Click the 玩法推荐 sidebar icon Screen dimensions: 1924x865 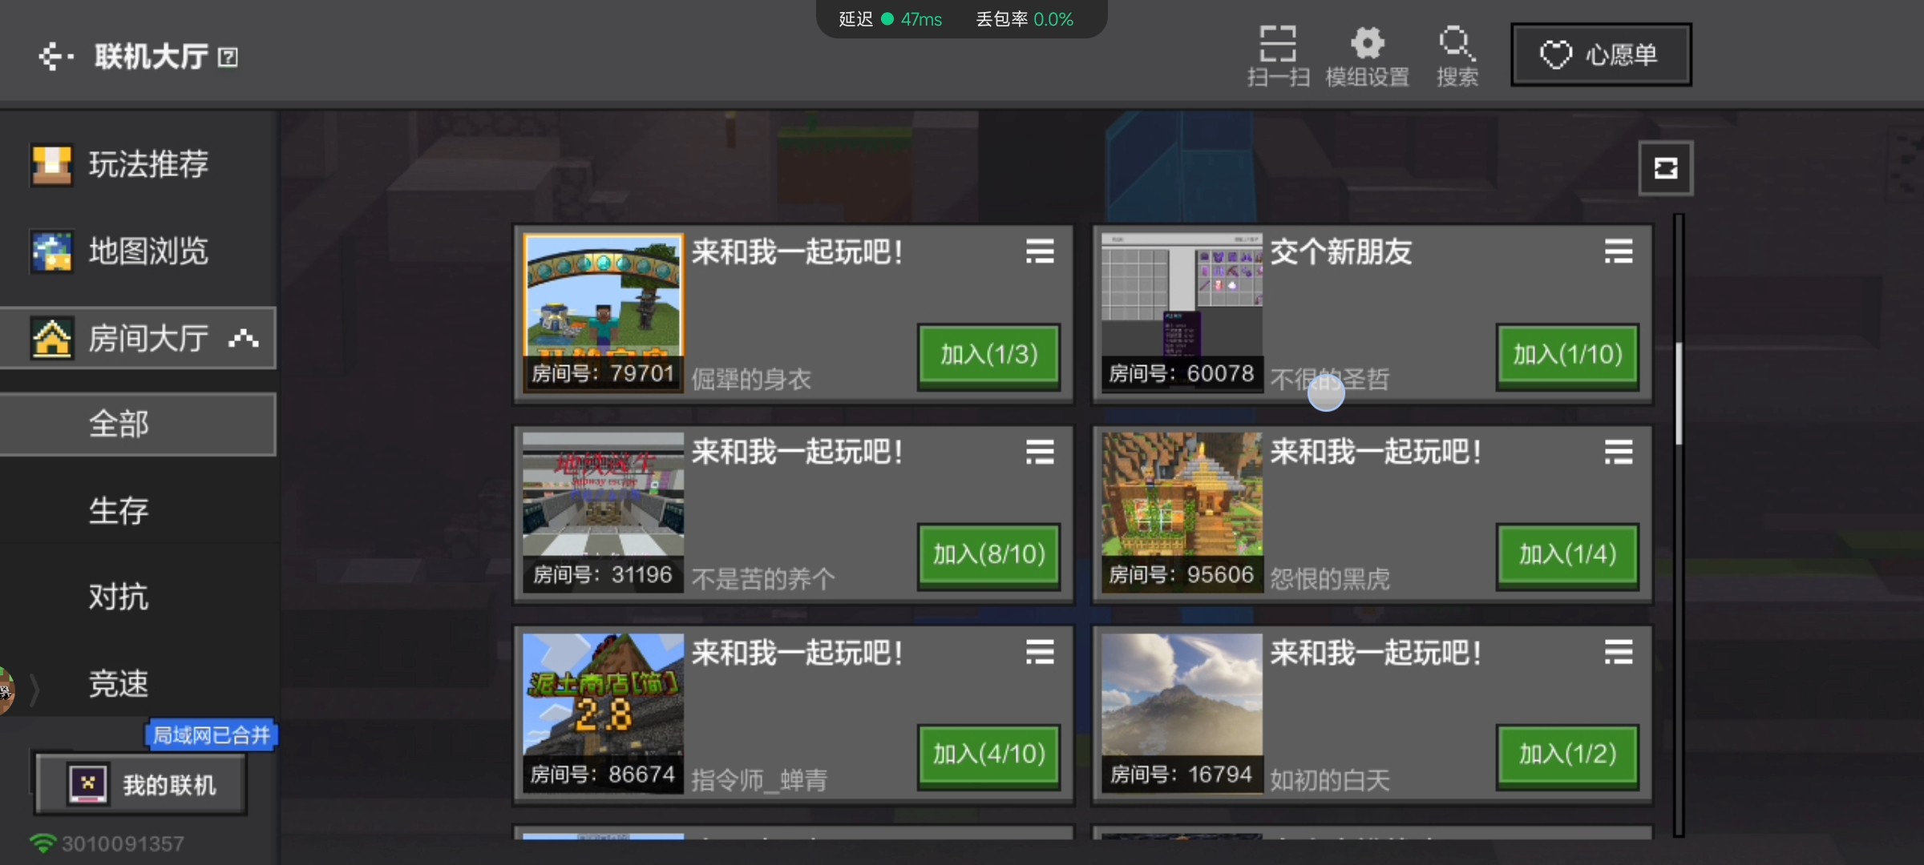tap(51, 164)
